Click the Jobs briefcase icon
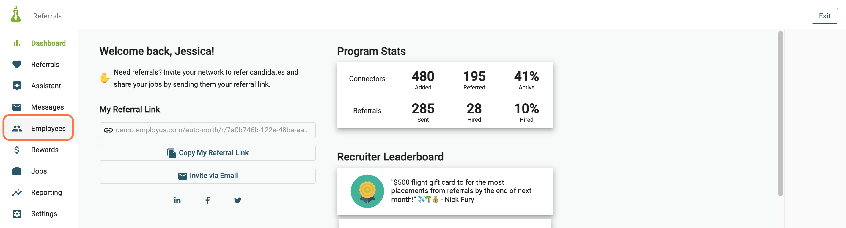846x228 pixels. point(17,171)
